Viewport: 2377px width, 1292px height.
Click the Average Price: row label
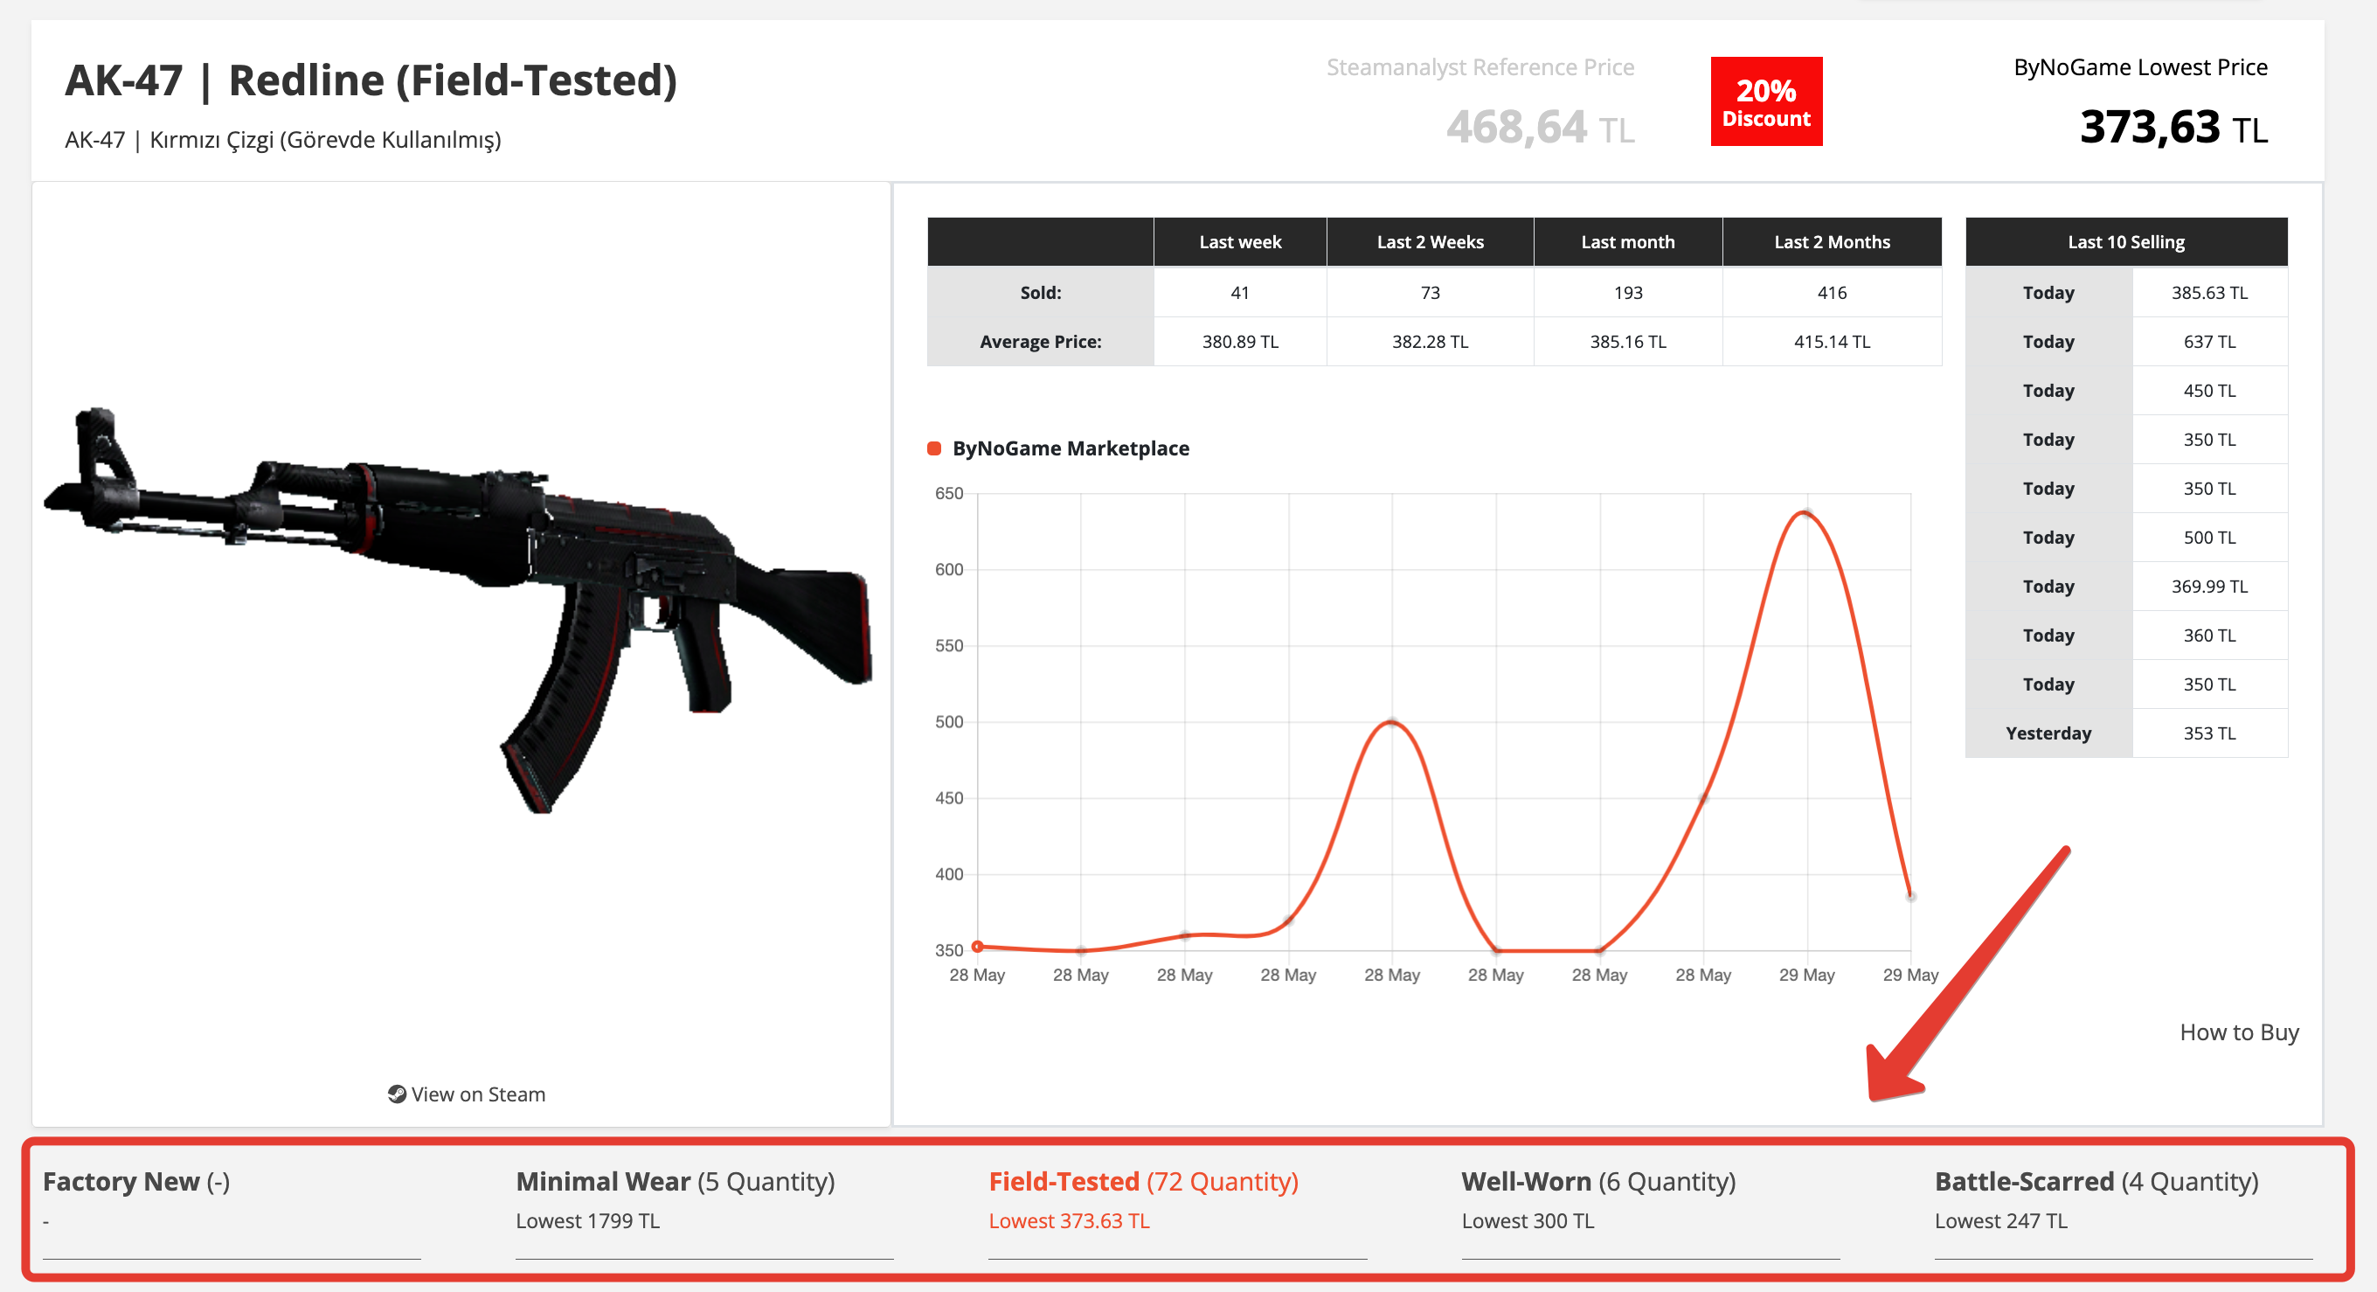point(1040,342)
